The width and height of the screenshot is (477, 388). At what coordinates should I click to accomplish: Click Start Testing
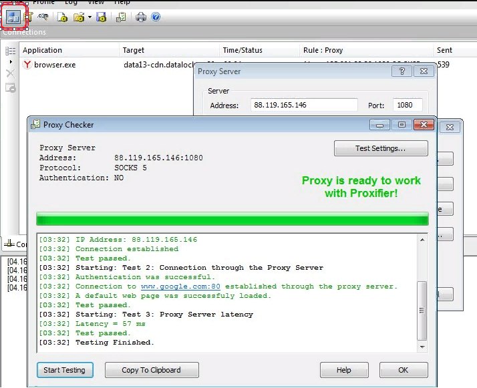[65, 370]
